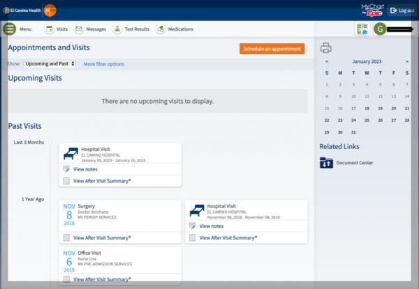Screen dimensions: 419x289
Task: Click the Visits calendar icon
Action: pos(50,29)
